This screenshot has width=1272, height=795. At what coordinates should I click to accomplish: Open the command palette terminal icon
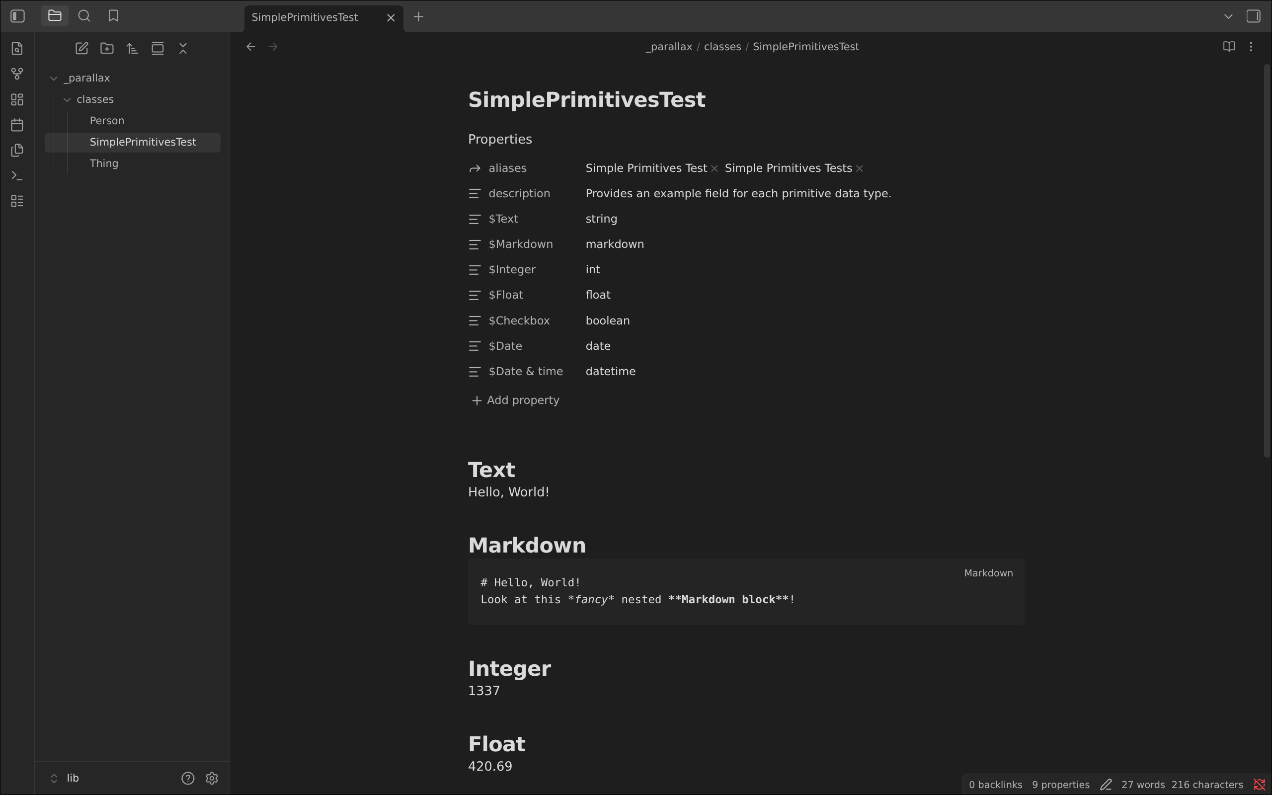[x=17, y=175]
